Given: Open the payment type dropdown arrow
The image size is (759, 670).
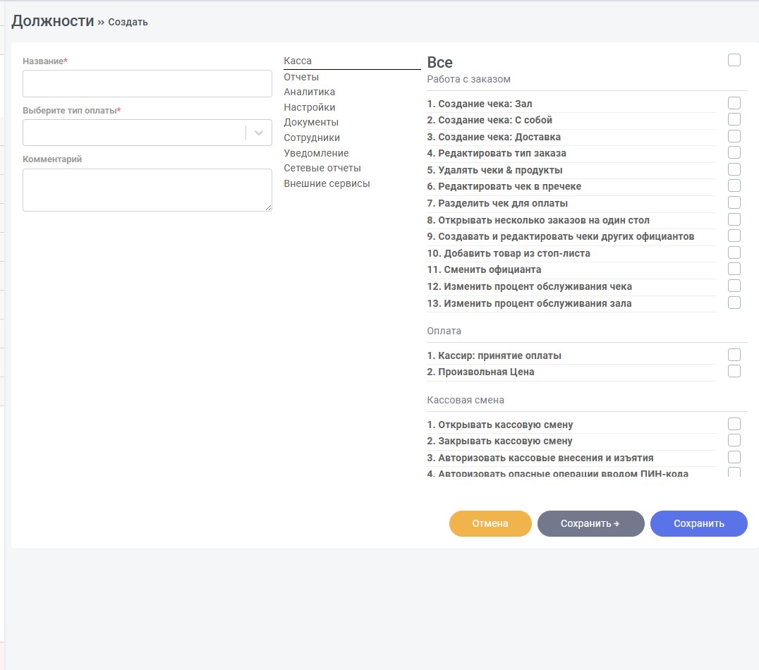Looking at the screenshot, I should [x=258, y=133].
